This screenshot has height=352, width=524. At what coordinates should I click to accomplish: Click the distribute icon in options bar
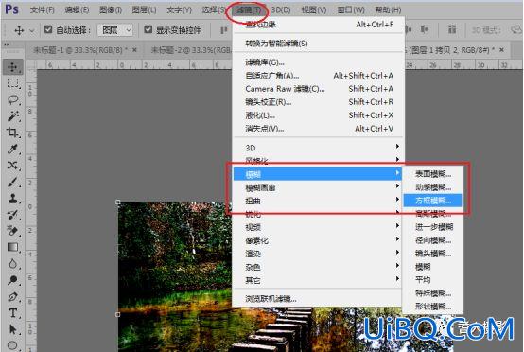(452, 29)
